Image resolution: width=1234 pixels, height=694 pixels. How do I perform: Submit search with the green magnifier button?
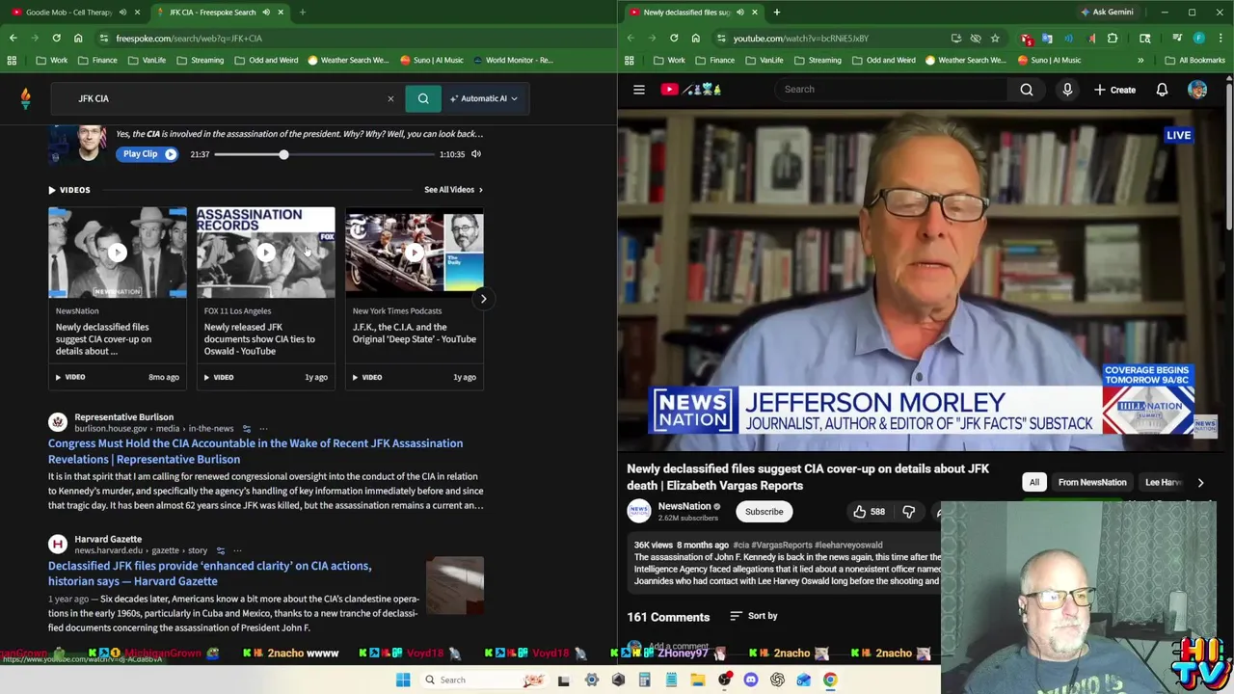pos(423,98)
